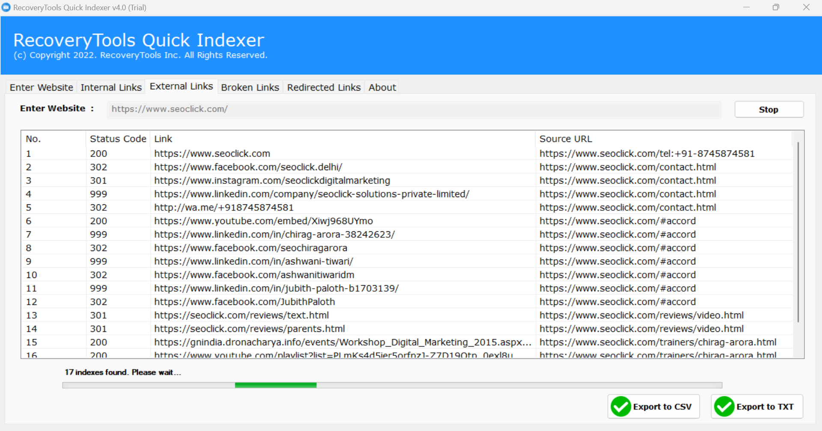
Task: Click green checkmark icon on Export to CSV
Action: (x=621, y=406)
